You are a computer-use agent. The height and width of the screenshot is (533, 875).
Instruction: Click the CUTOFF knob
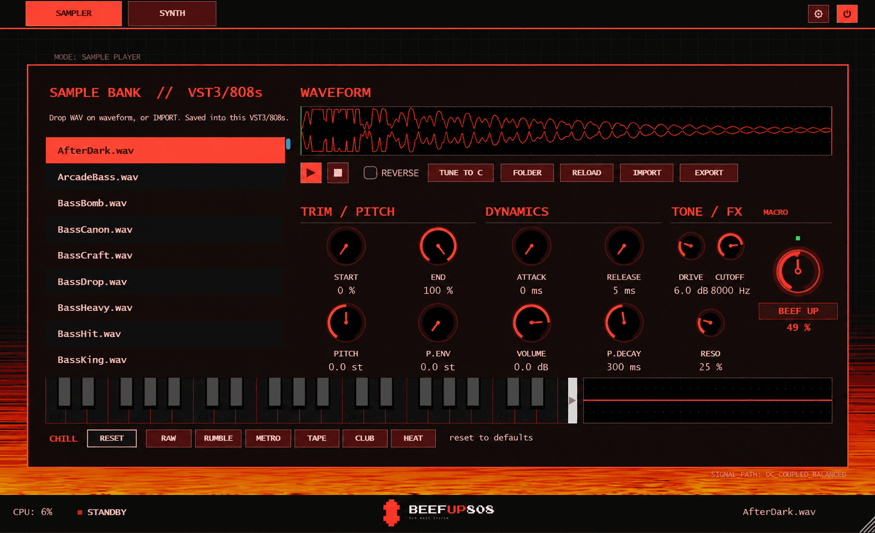pos(730,247)
